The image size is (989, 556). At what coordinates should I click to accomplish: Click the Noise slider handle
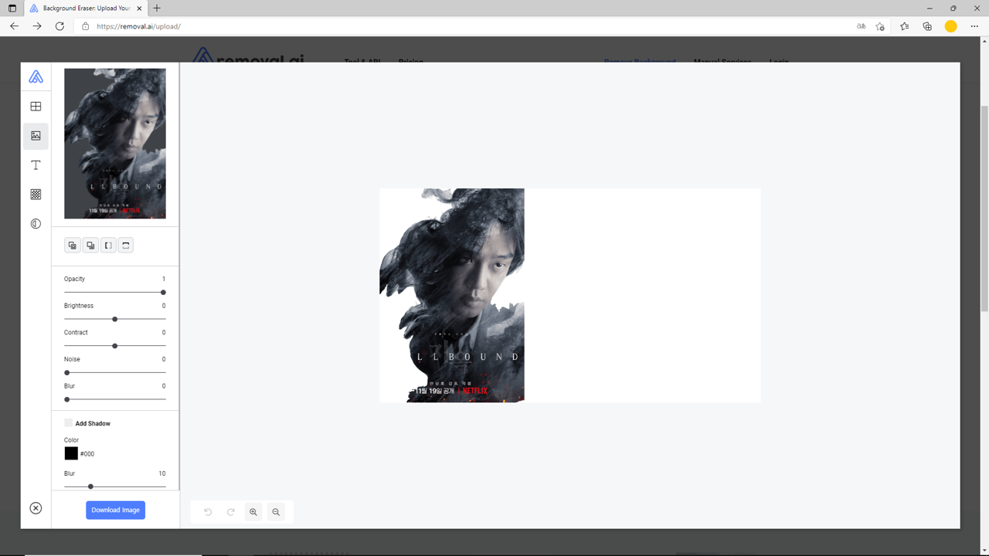(67, 373)
